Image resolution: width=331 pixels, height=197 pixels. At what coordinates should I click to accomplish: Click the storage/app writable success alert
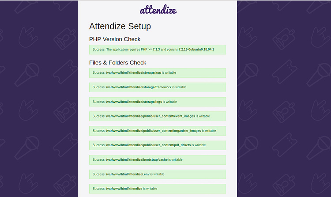(157, 73)
